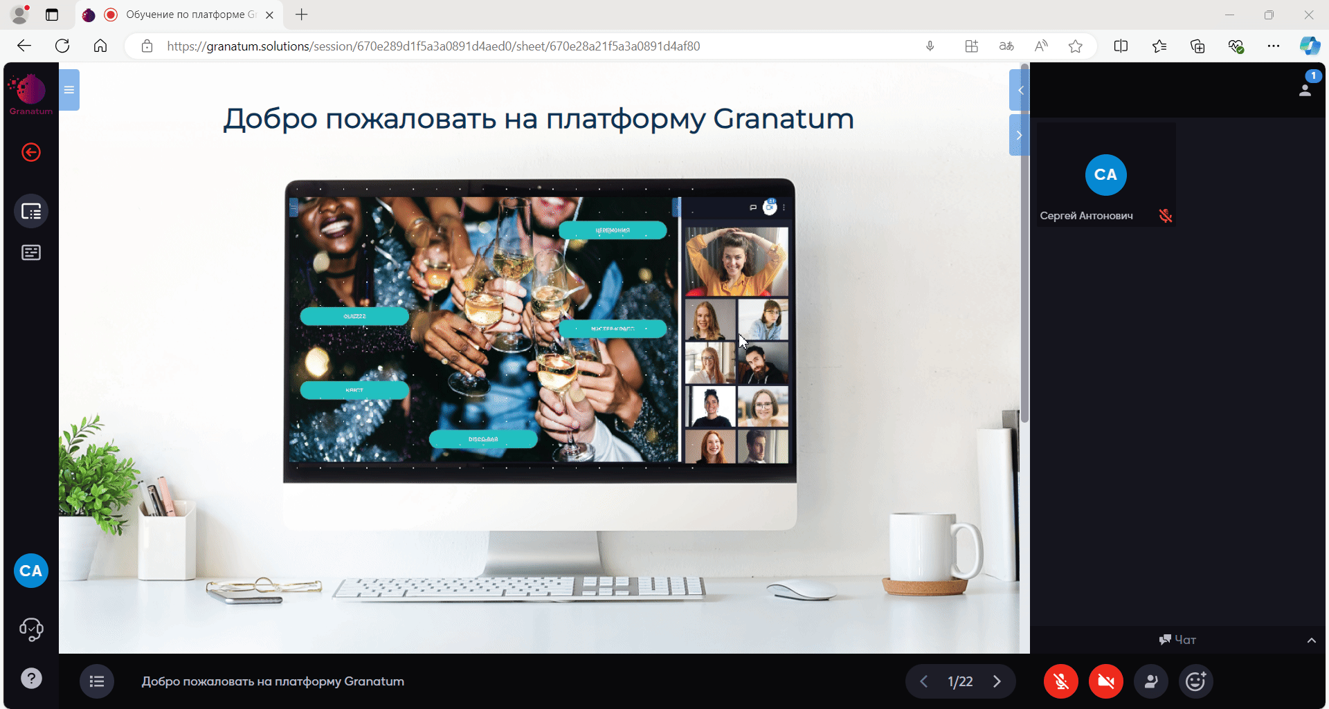
Task: View site information lock icon
Action: [x=147, y=46]
